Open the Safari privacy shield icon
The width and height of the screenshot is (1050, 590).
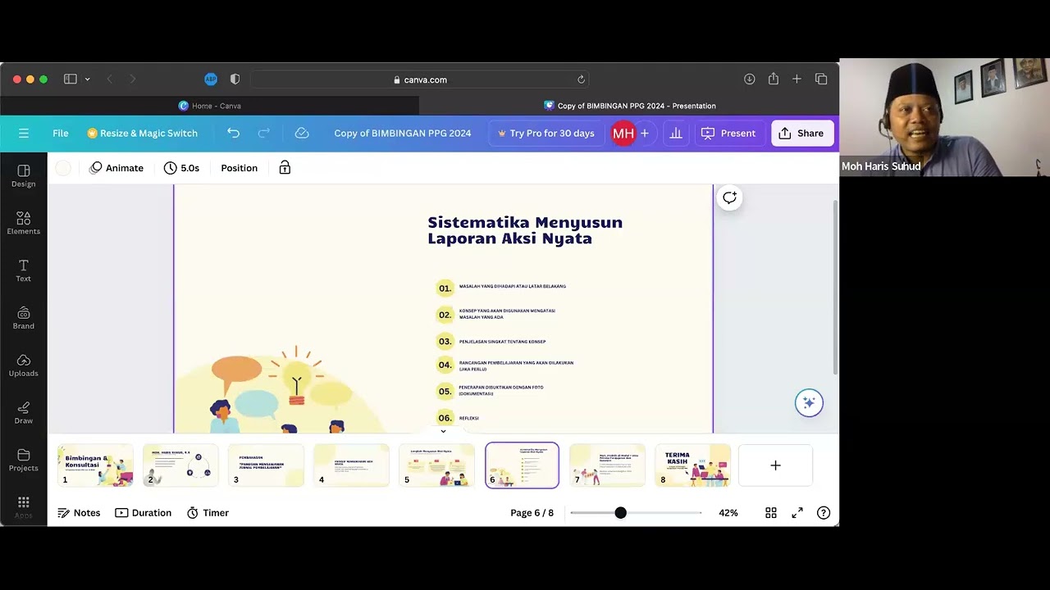pos(235,79)
